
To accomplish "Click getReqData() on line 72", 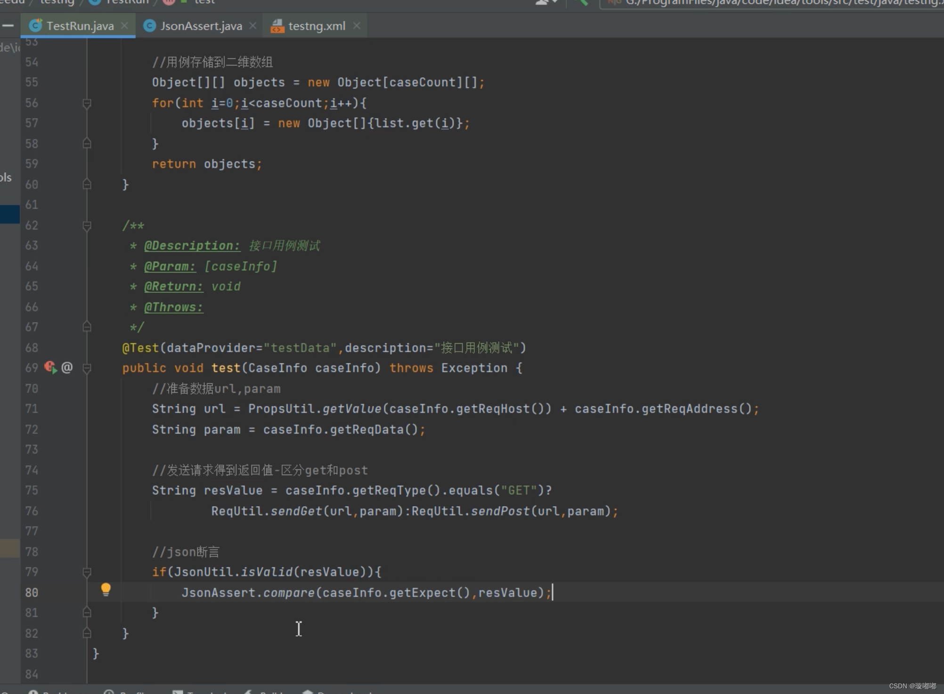I will pyautogui.click(x=374, y=429).
